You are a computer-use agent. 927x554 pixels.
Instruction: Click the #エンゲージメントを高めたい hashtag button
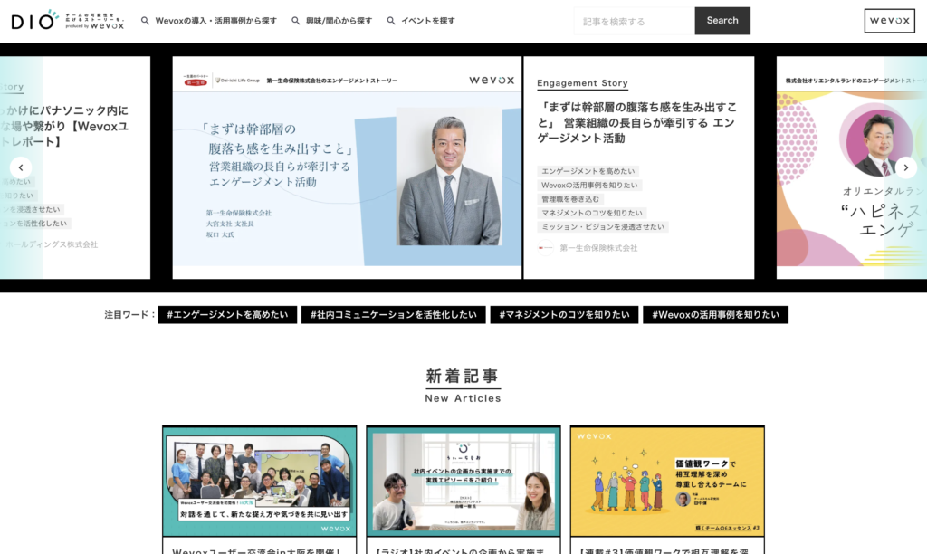point(227,314)
